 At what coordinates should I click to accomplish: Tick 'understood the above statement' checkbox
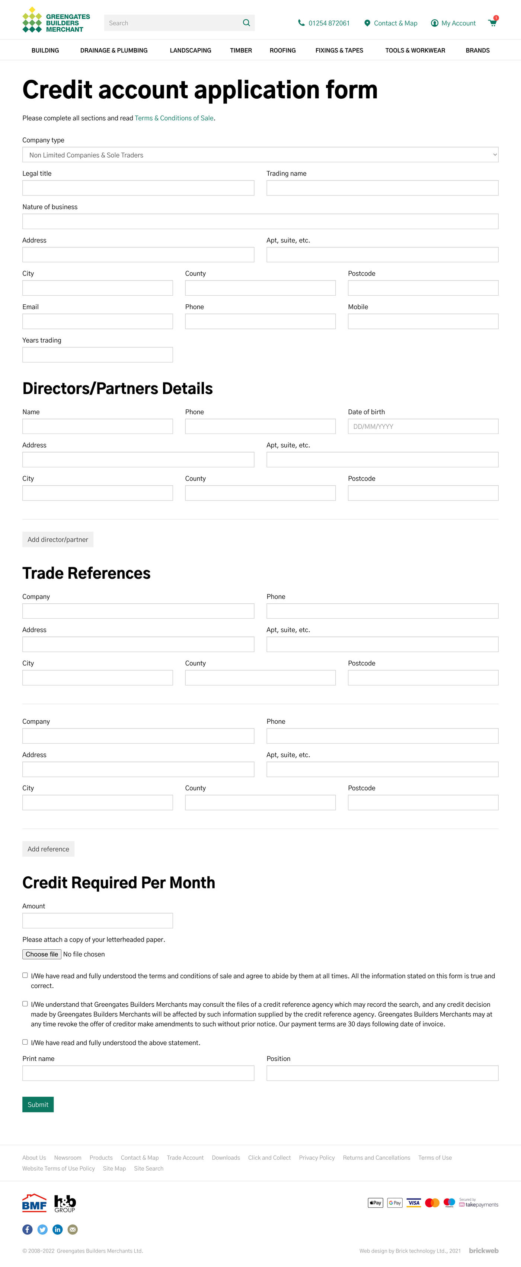pyautogui.click(x=25, y=1042)
